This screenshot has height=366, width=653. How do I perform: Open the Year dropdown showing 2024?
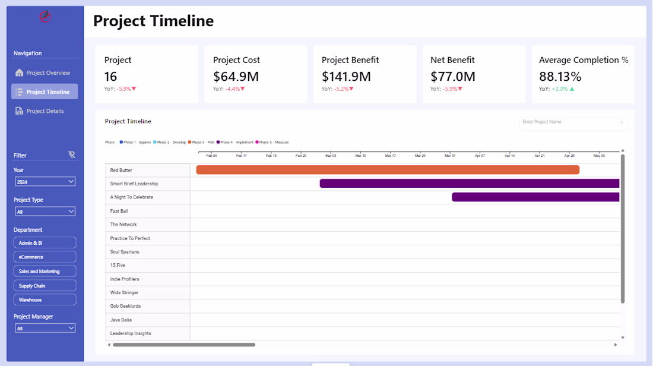click(45, 182)
